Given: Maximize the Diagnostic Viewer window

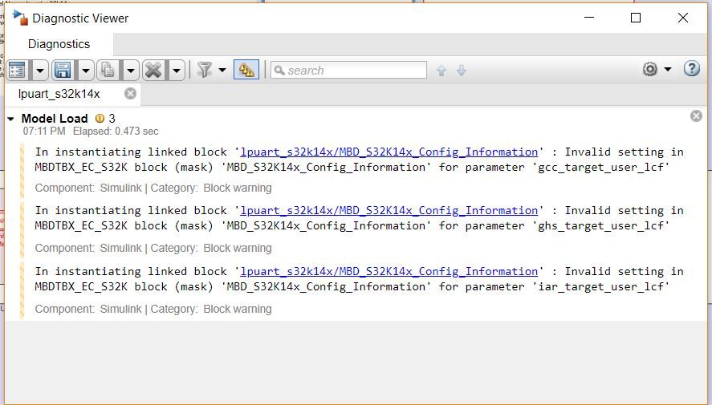Looking at the screenshot, I should pos(636,18).
